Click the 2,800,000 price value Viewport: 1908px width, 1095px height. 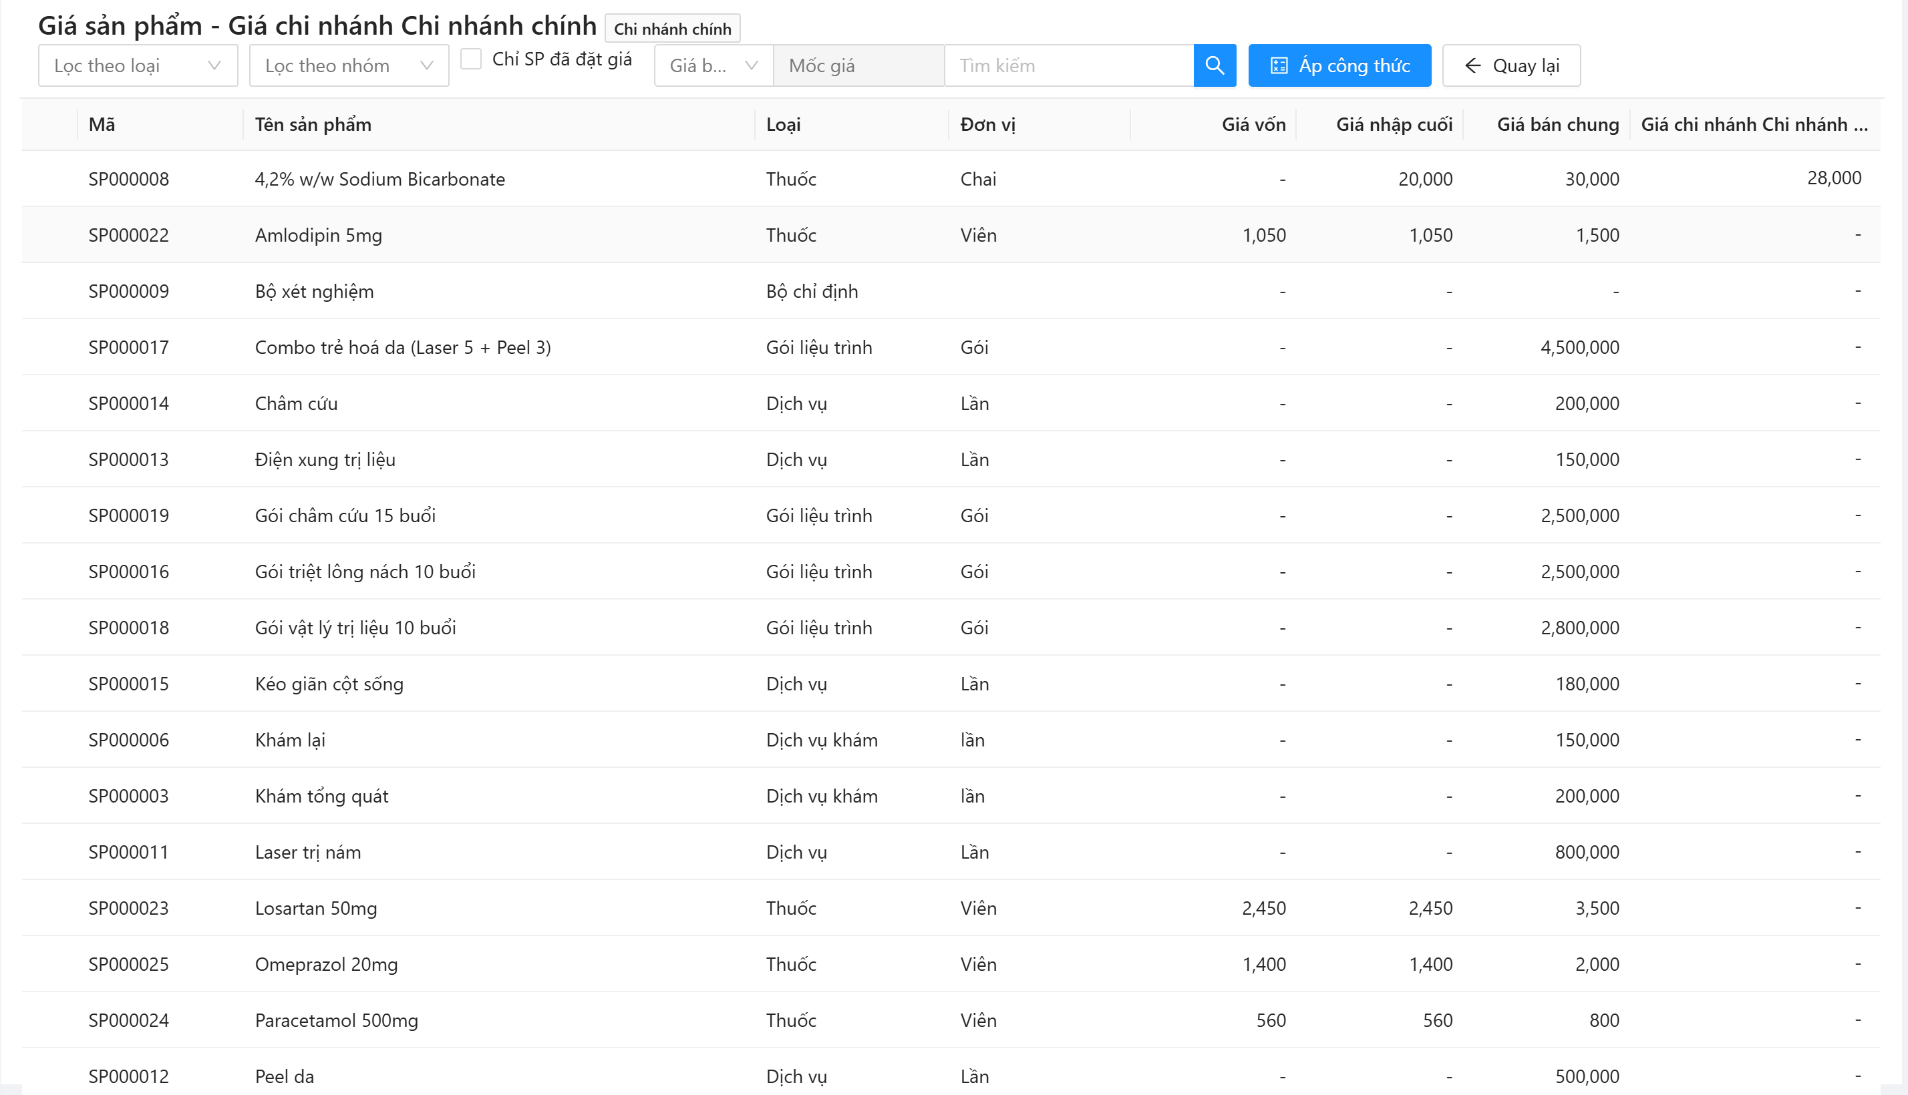(1580, 628)
